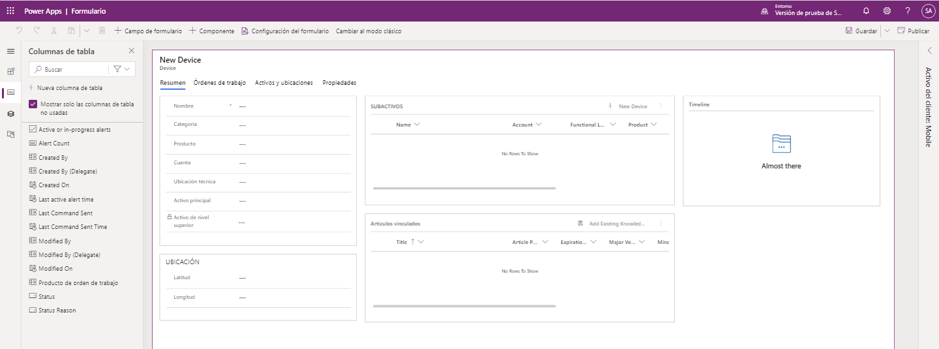The image size is (939, 349).
Task: Click the Redo arrow icon in the toolbar
Action: tap(37, 31)
